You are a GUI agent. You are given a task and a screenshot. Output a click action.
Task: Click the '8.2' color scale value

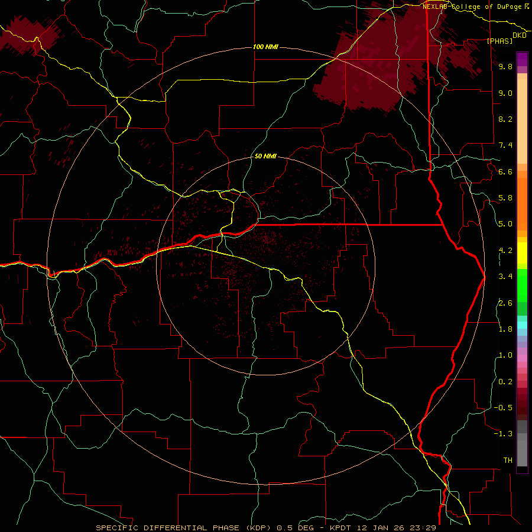[505, 119]
